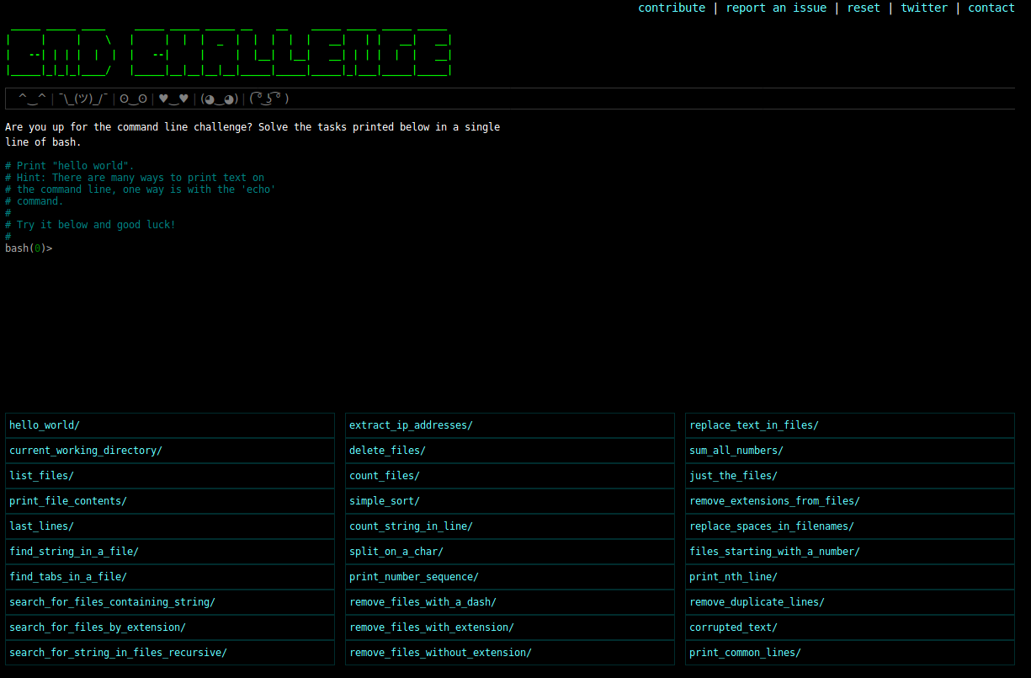Click the reset link
Image resolution: width=1031 pixels, height=678 pixels.
click(x=864, y=8)
